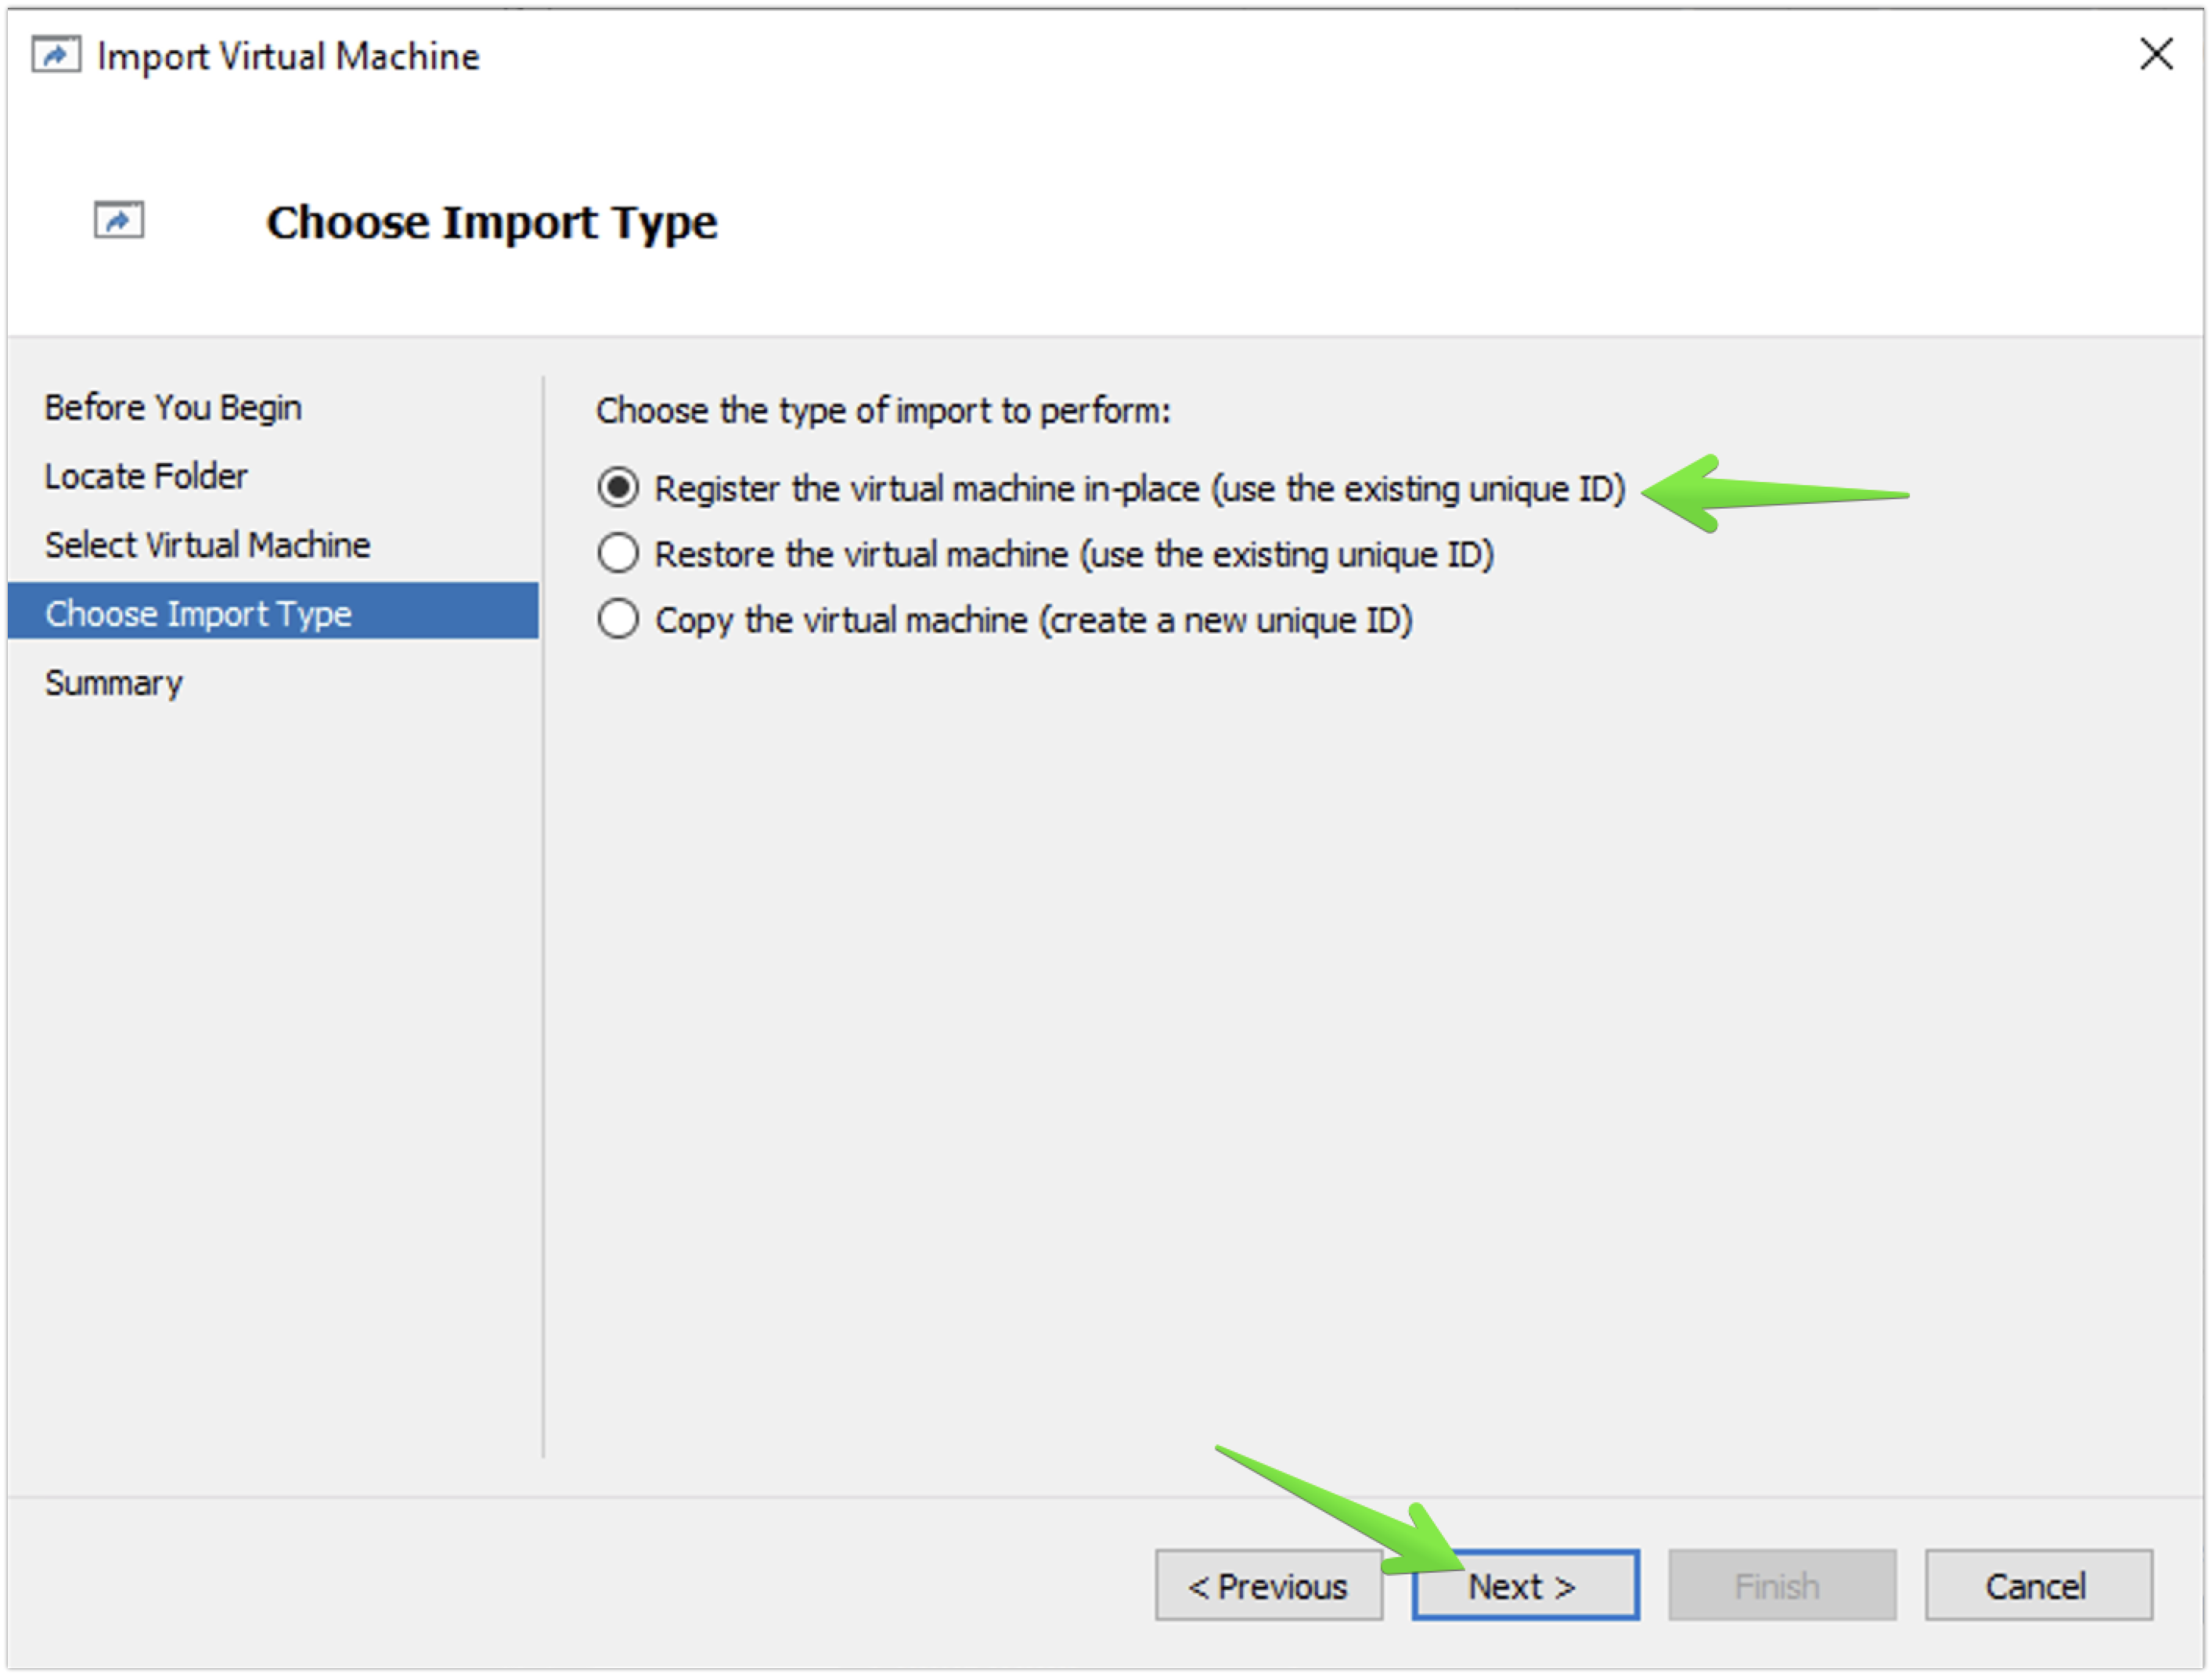Screen dimensions: 2212x1676
Task: Select the Choose Import Type step
Action: tap(273, 612)
